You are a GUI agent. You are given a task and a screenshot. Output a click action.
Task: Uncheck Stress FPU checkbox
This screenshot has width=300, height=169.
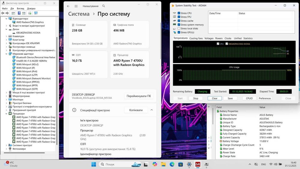tap(179, 17)
